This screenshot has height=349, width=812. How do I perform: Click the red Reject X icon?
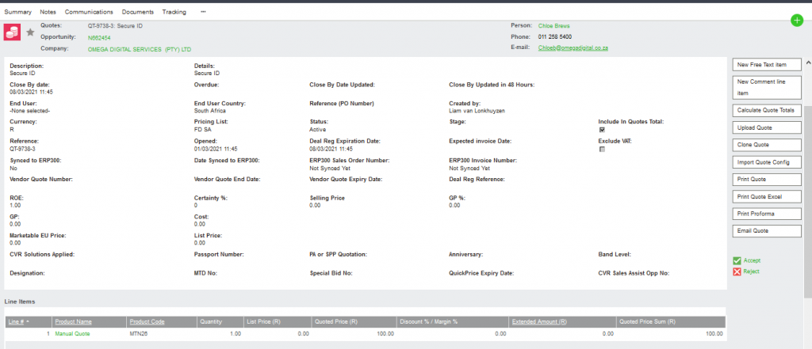point(737,271)
